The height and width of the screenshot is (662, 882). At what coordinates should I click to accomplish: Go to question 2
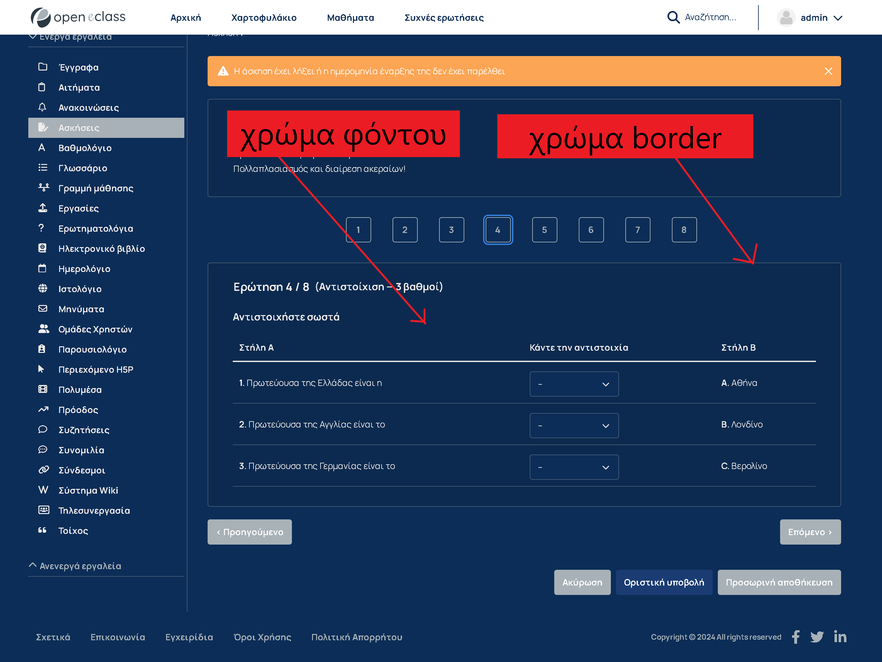405,229
